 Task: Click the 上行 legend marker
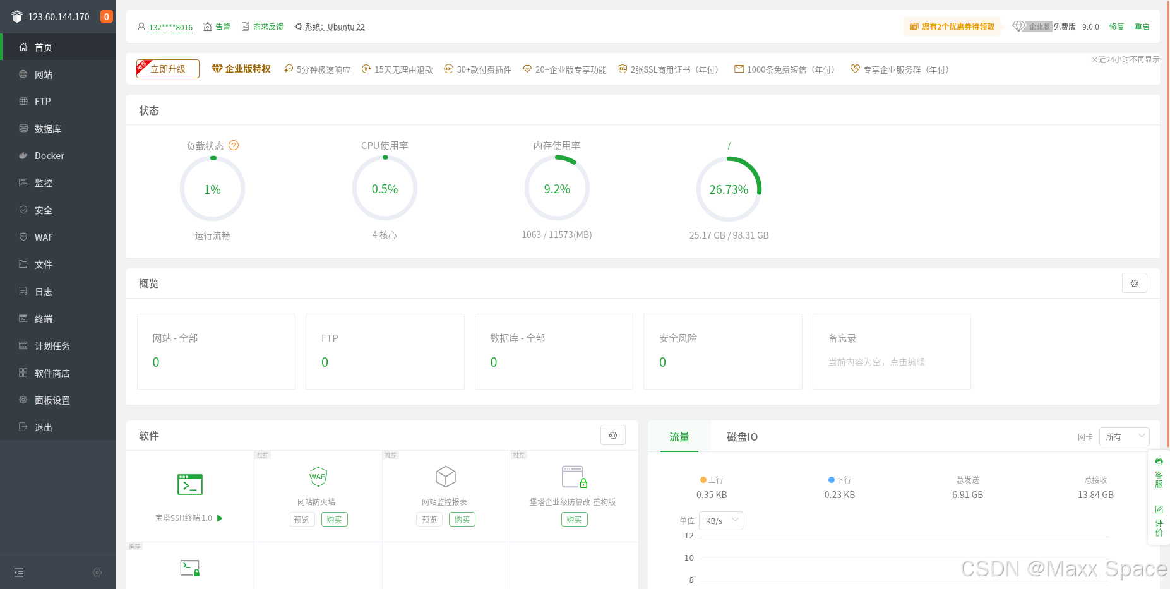703,480
